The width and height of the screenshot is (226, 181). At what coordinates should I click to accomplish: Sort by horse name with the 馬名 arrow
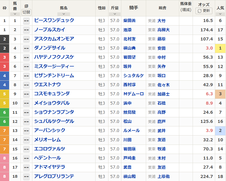coord(63,14)
